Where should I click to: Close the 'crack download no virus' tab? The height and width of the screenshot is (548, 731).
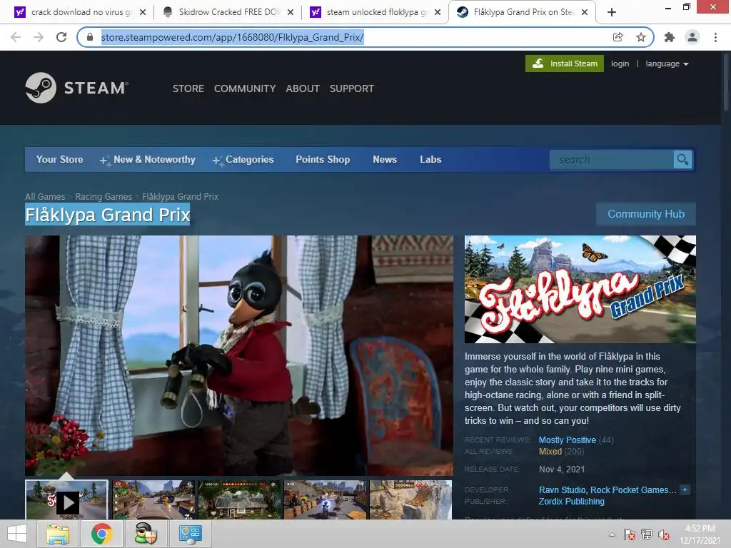click(143, 13)
